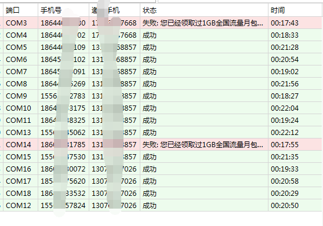Click the COM14 failure status message

pyautogui.click(x=203, y=144)
